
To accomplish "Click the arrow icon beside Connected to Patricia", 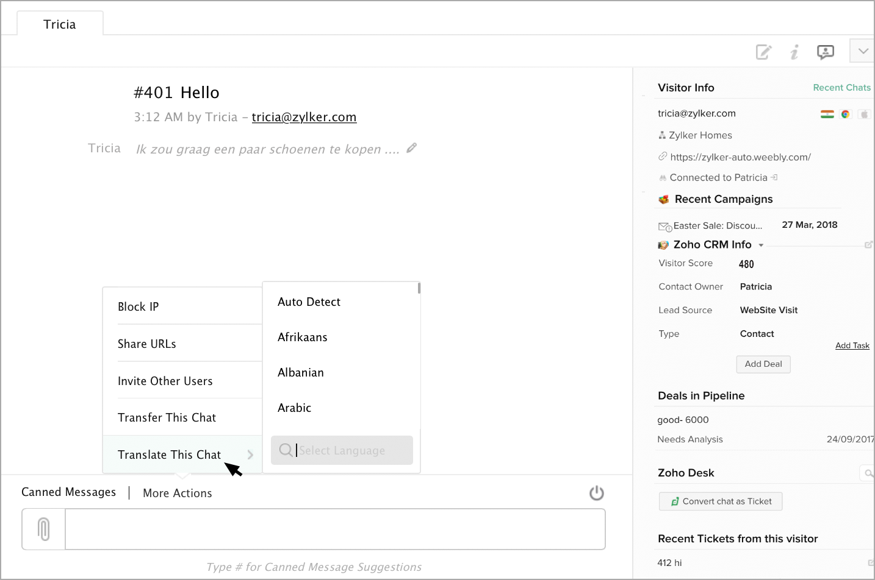I will (774, 177).
